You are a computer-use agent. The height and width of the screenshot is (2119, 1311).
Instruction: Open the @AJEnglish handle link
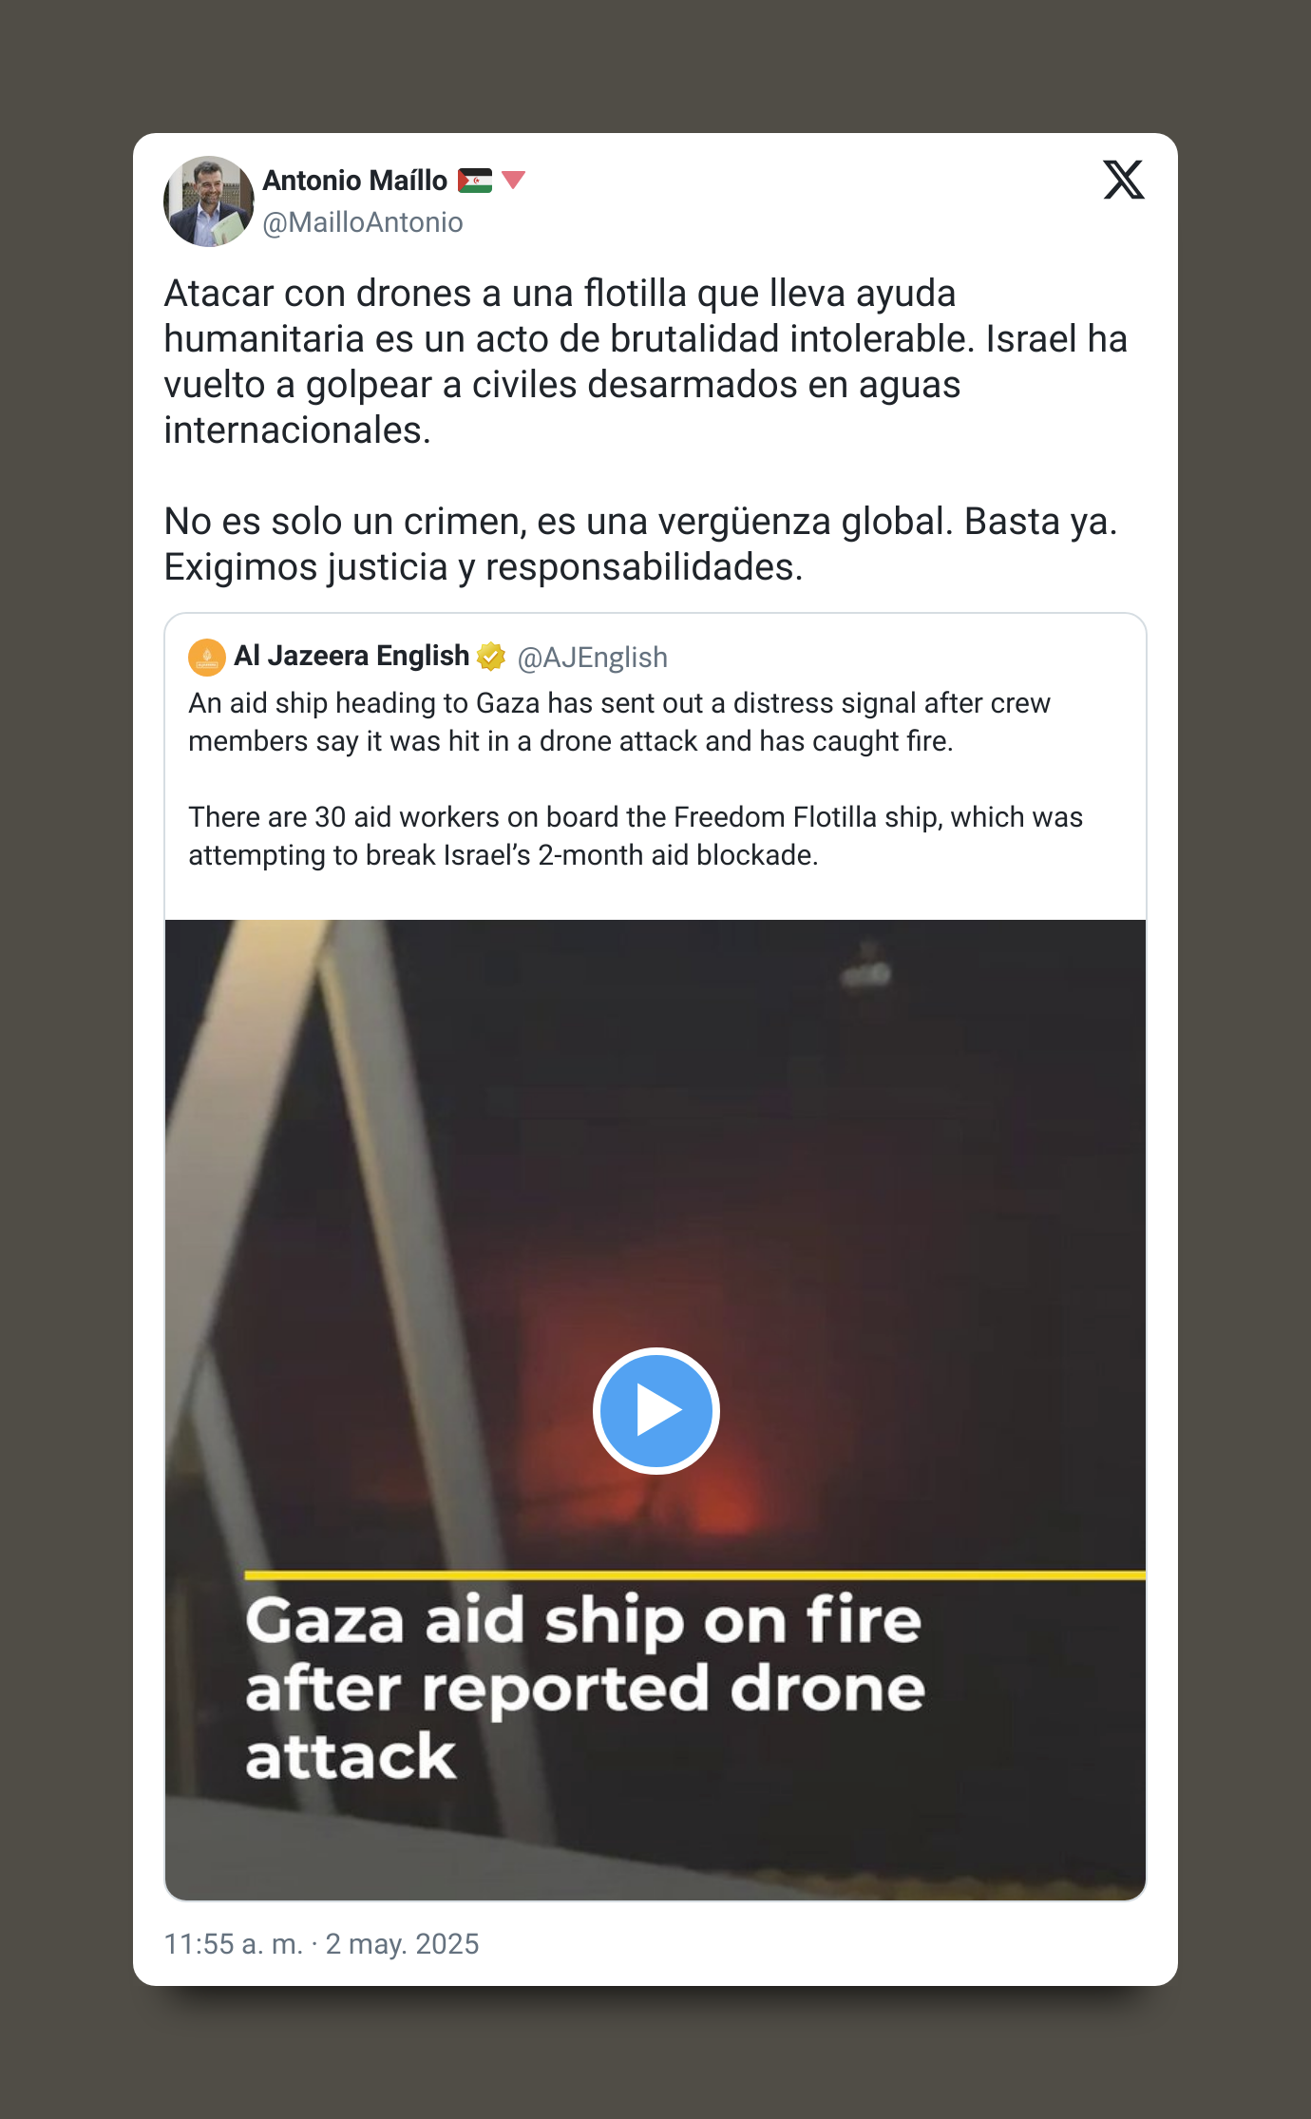coord(592,658)
